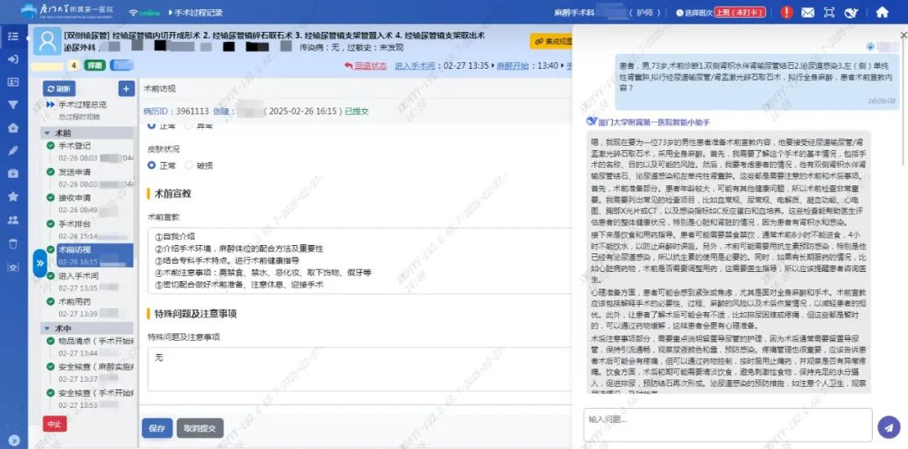Click the 保存 save button

[x=156, y=428]
